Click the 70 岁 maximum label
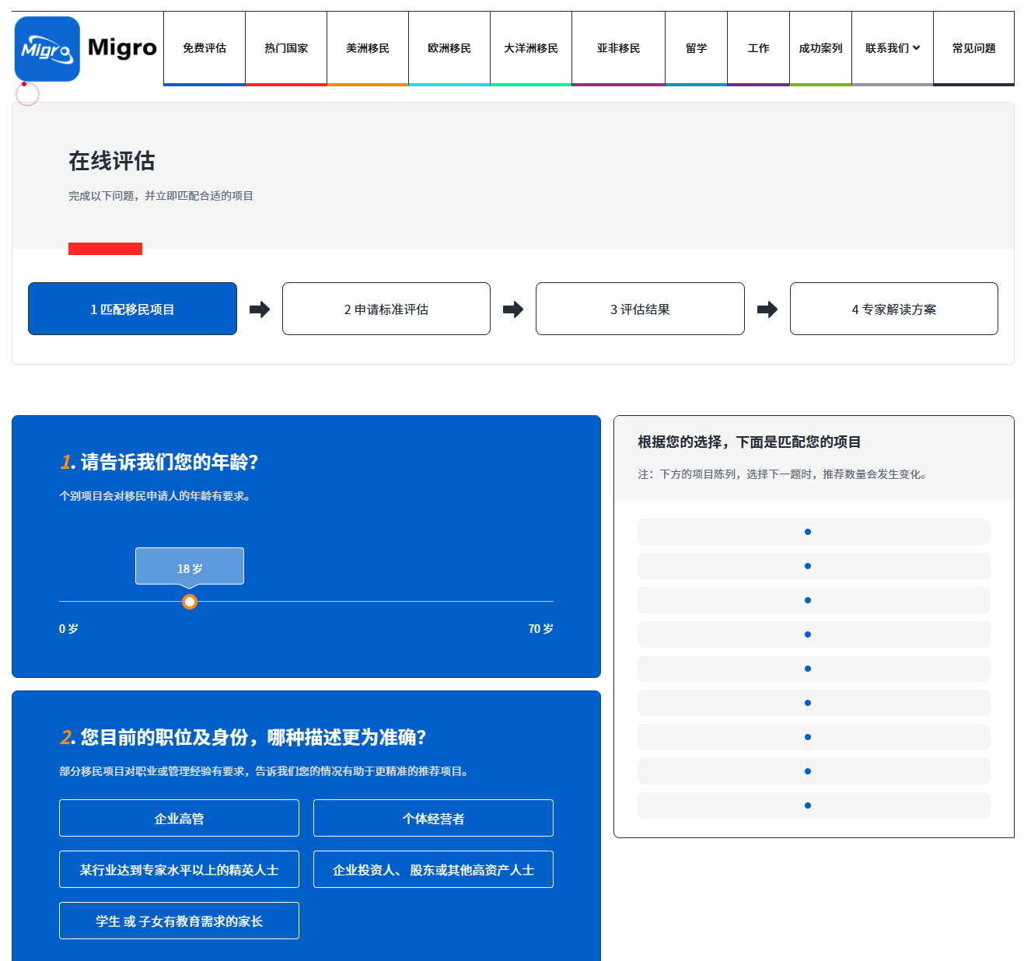This screenshot has height=961, width=1024. coord(540,628)
